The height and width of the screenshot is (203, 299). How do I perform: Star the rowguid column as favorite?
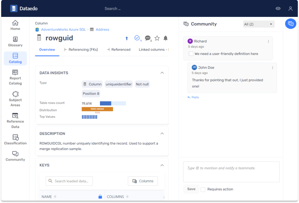coord(157,38)
